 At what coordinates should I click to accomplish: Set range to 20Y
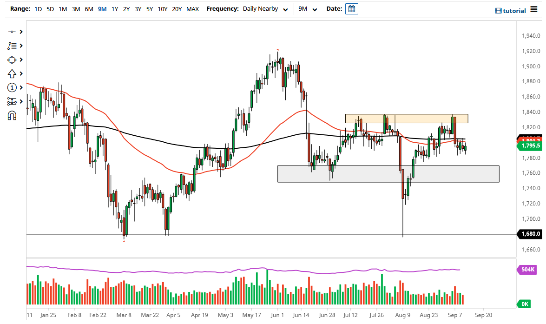pos(177,9)
